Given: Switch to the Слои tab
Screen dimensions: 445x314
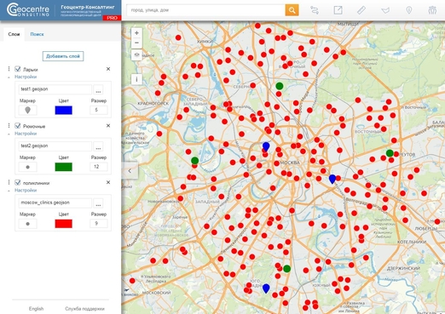Looking at the screenshot, I should click(14, 34).
